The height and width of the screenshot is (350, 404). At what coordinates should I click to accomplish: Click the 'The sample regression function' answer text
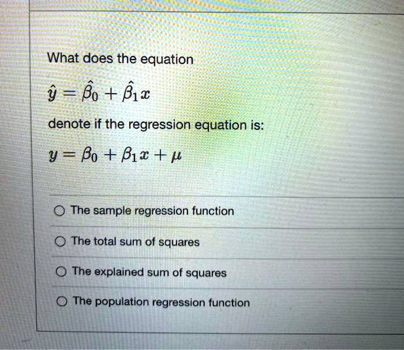[152, 211]
